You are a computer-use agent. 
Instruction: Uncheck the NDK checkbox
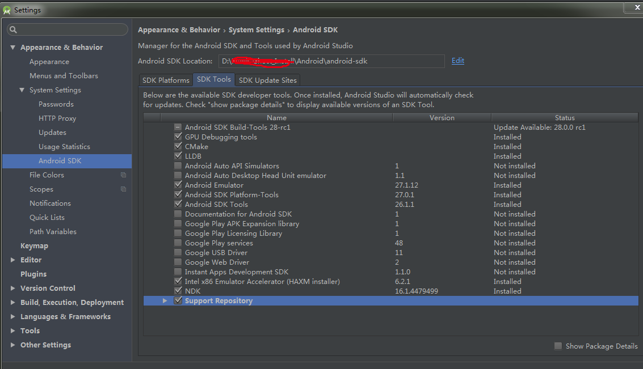coord(178,291)
